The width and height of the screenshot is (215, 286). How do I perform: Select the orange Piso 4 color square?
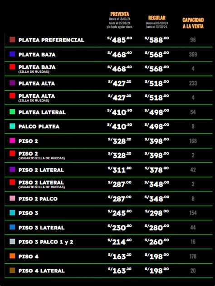[x=12, y=256]
